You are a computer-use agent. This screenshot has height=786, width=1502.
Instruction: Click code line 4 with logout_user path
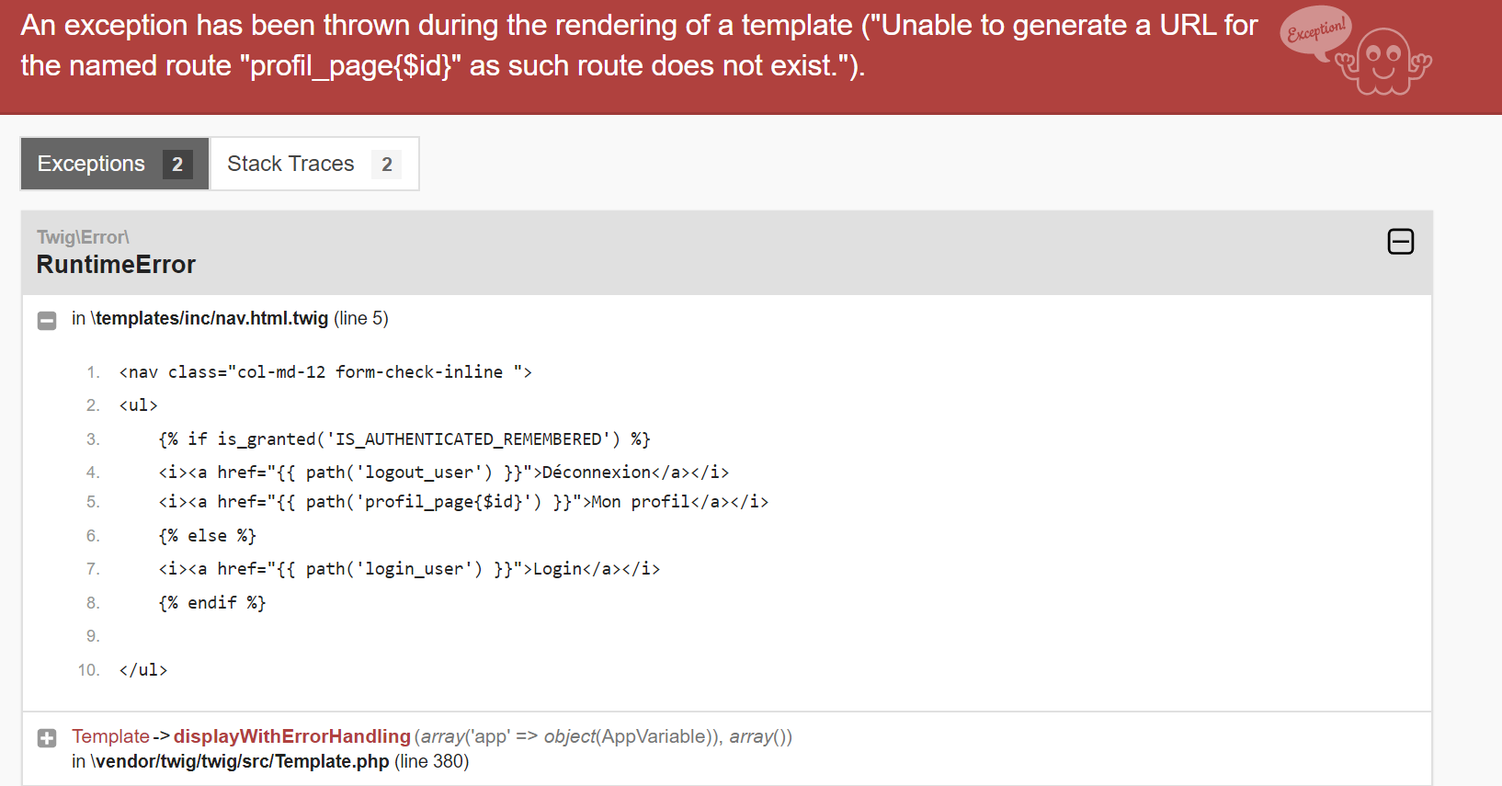pos(444,473)
